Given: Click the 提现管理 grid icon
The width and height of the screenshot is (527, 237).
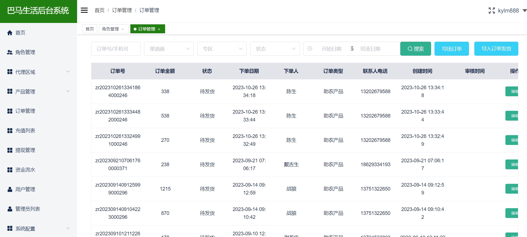Looking at the screenshot, I should [10, 150].
